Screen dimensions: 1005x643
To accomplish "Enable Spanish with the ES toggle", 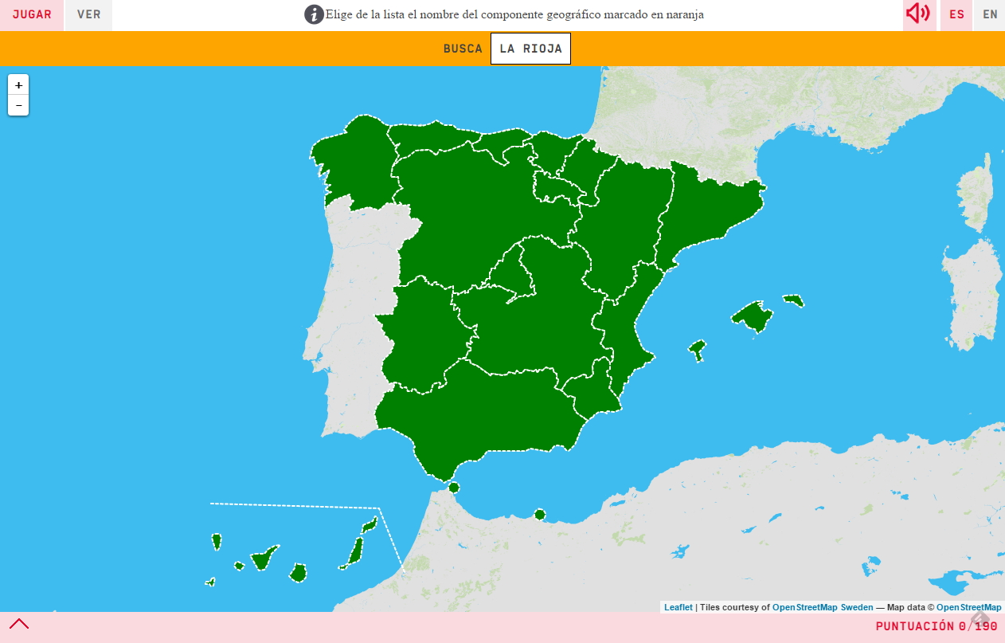I will coord(956,14).
